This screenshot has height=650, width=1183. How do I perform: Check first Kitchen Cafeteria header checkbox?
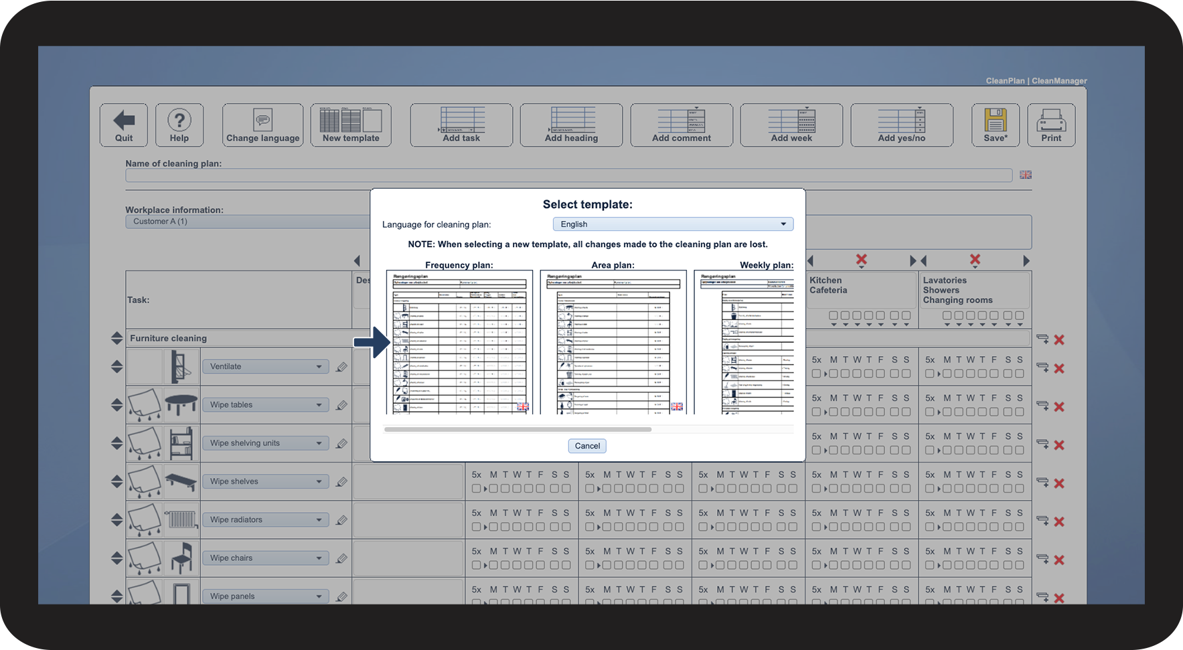click(834, 315)
